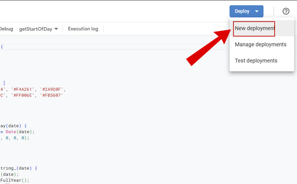Viewport: 297px width, 184px height.
Task: Place cursor at the opening square bracket
Action: click(4, 83)
